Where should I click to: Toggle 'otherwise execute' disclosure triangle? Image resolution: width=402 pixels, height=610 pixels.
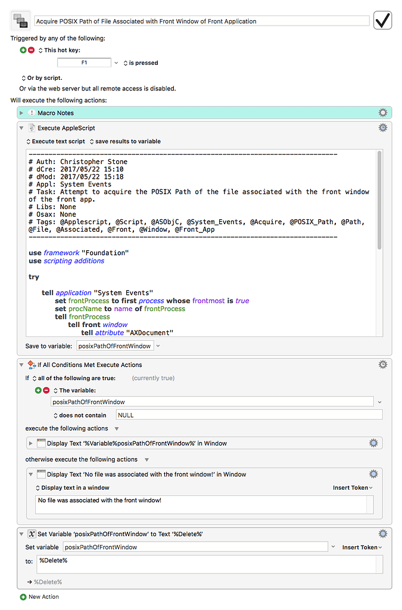click(x=147, y=460)
